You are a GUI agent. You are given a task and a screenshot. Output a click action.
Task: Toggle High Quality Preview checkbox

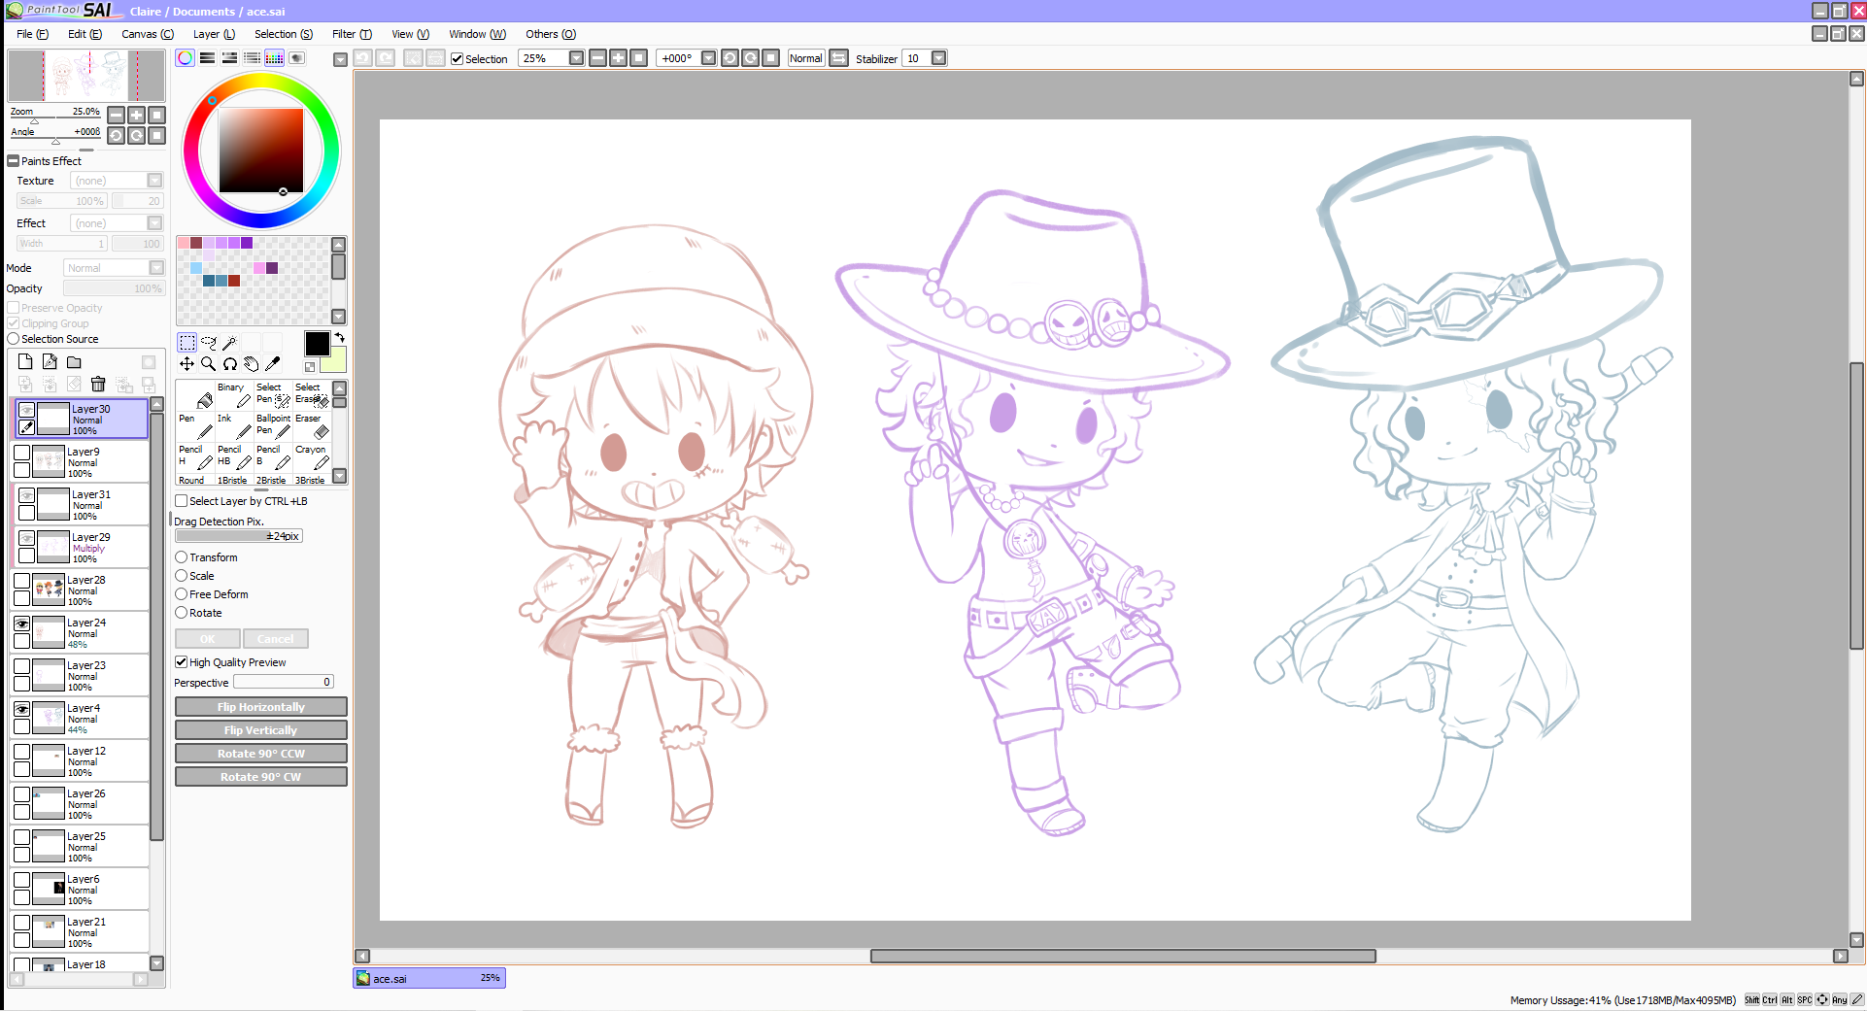(x=181, y=662)
